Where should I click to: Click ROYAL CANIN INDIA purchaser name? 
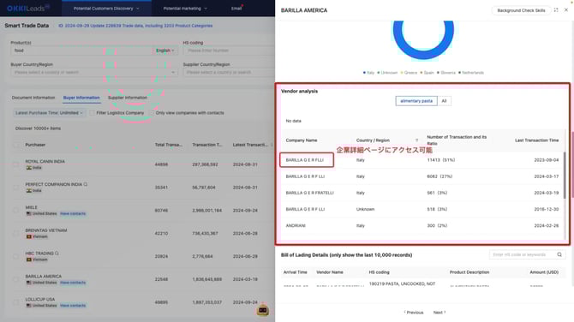(x=45, y=161)
